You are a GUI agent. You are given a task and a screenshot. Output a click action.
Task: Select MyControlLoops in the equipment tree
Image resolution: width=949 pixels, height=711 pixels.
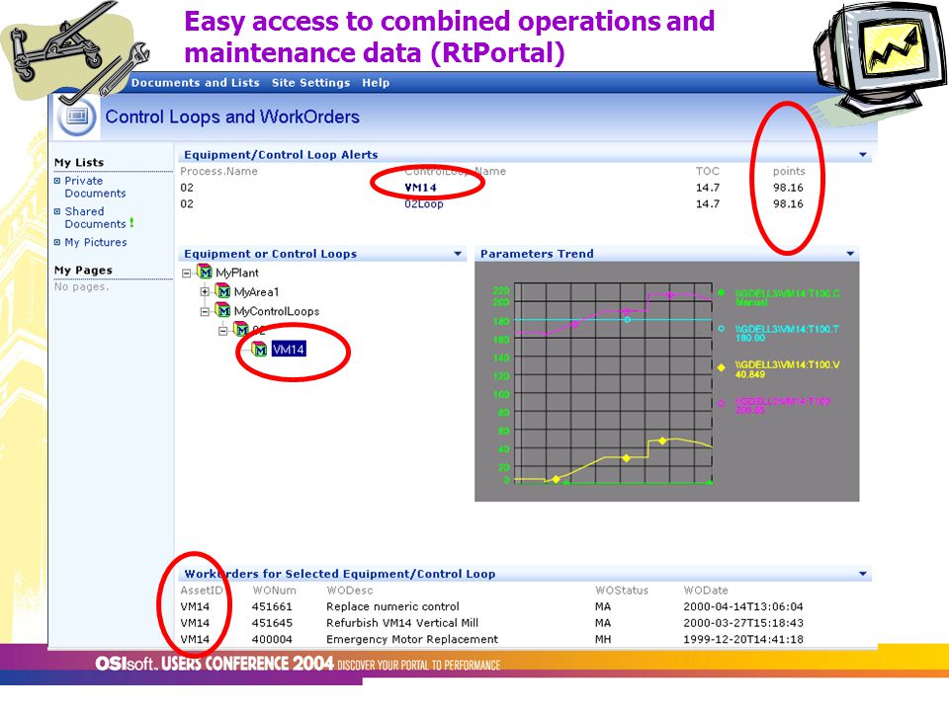(277, 312)
